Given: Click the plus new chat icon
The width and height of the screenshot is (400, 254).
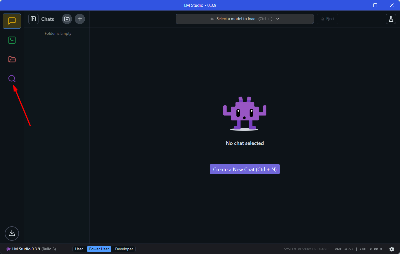Looking at the screenshot, I should pyautogui.click(x=80, y=19).
